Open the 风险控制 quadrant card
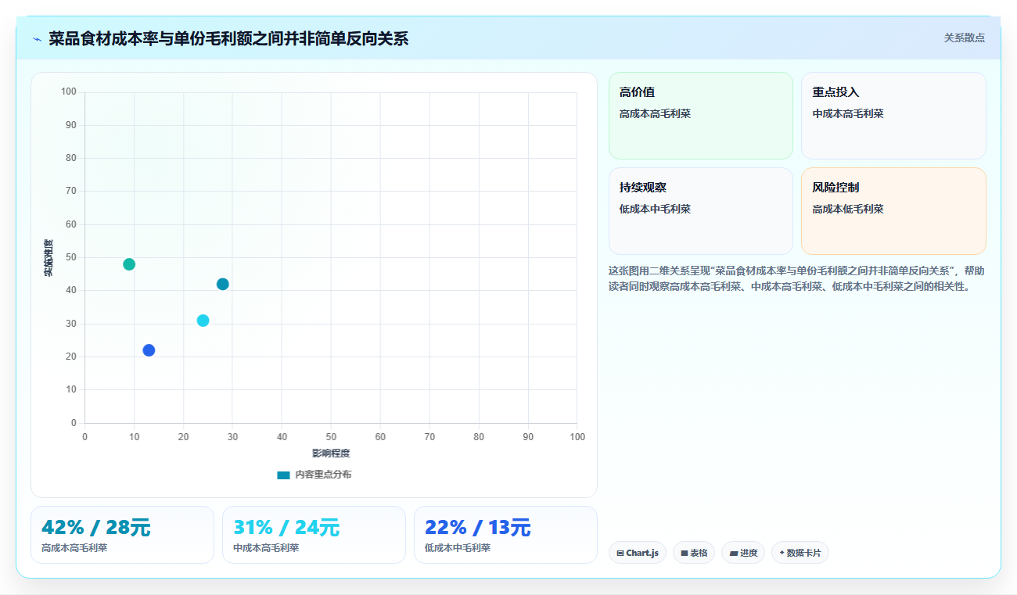The height and width of the screenshot is (595, 1017). 893,211
